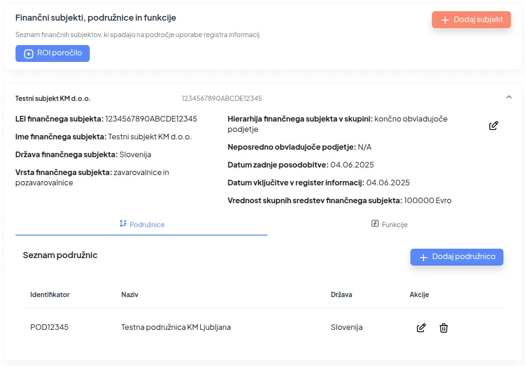The width and height of the screenshot is (526, 366).
Task: Click the Seznam podružnic heading
Action: 60,255
